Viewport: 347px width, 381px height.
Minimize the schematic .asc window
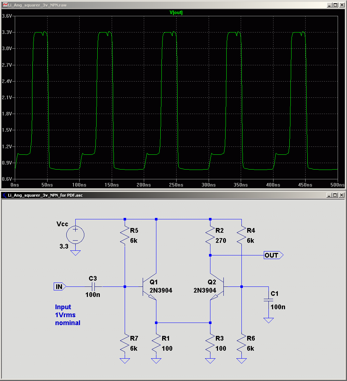(329, 195)
